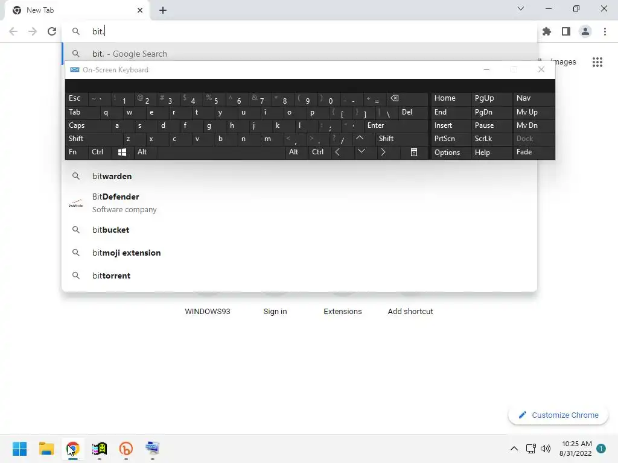Click the context menu key on keyboard
The height and width of the screenshot is (463, 618).
coord(414,153)
